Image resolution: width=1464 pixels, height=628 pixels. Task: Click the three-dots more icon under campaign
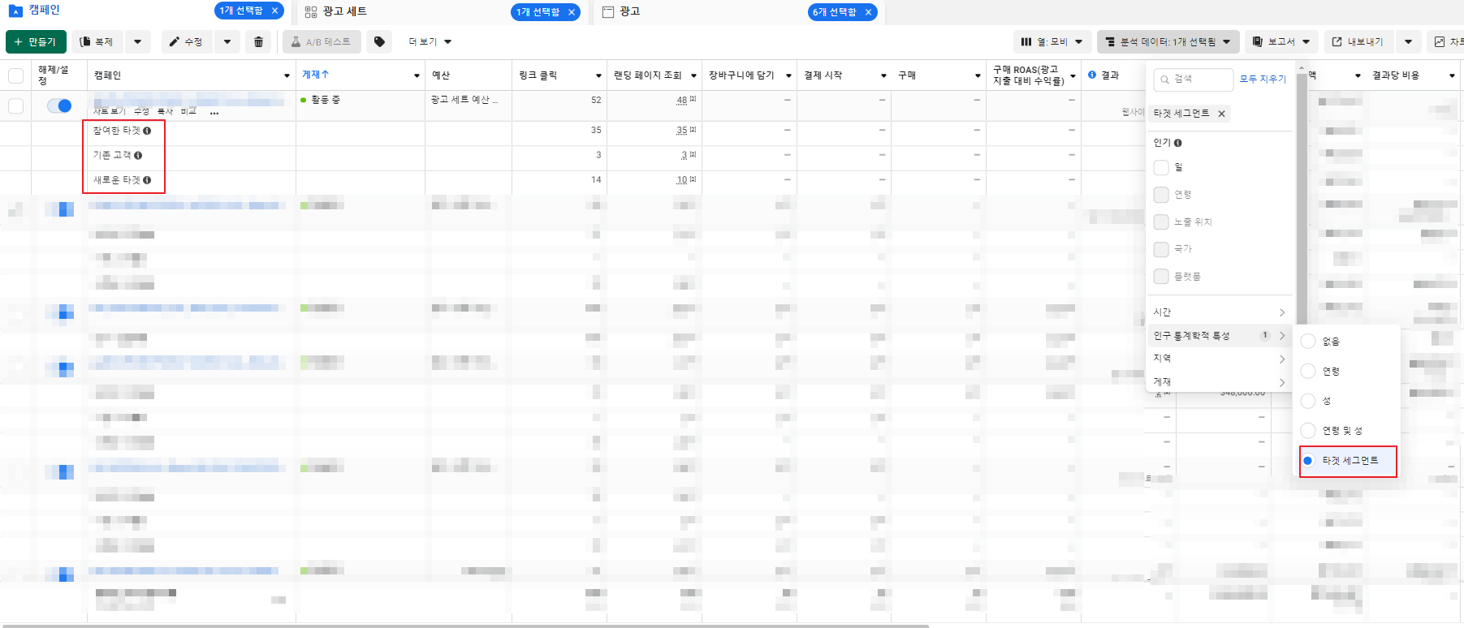click(x=214, y=113)
